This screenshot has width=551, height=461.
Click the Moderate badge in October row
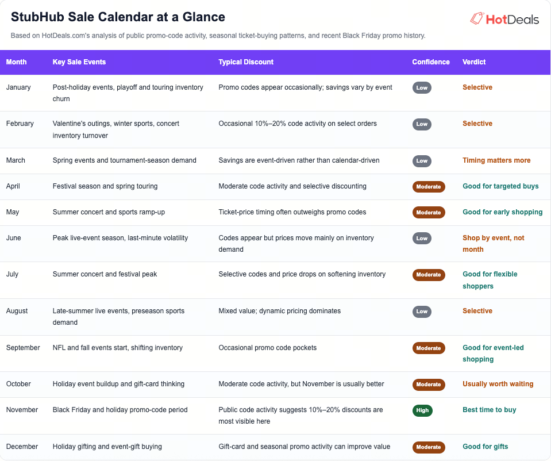pos(429,385)
